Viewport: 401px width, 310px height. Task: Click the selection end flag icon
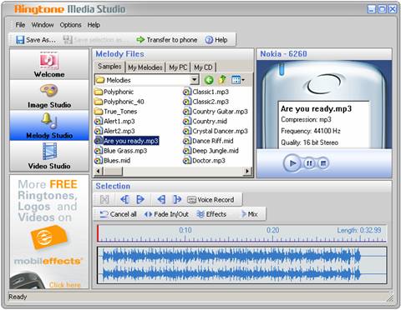tap(140, 199)
